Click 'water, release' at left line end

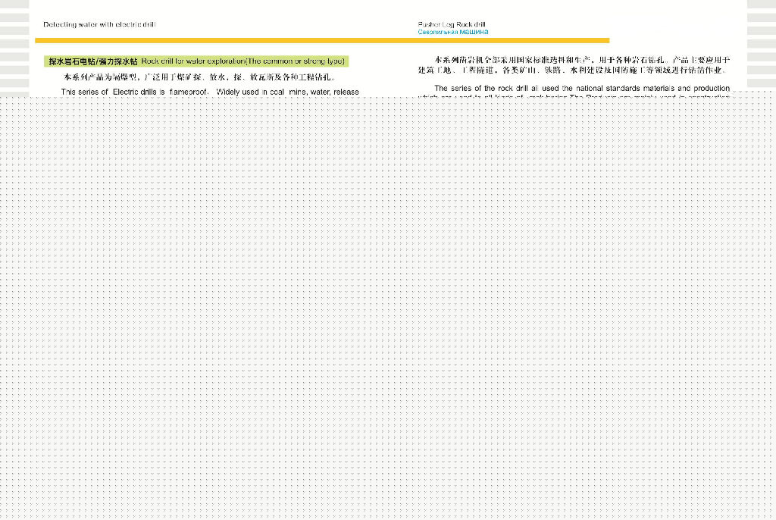[x=334, y=92]
